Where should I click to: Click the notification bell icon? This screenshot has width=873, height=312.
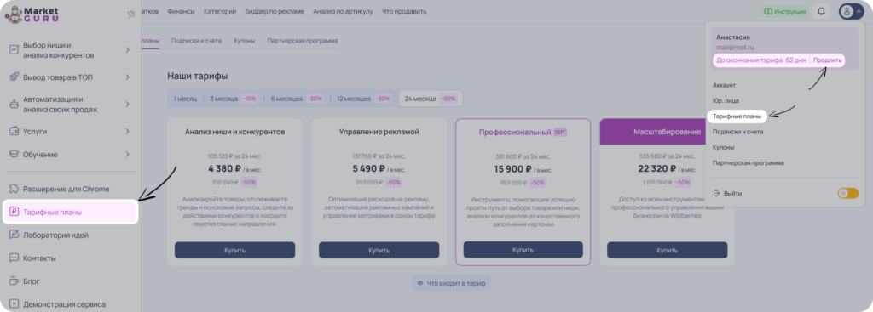[821, 11]
